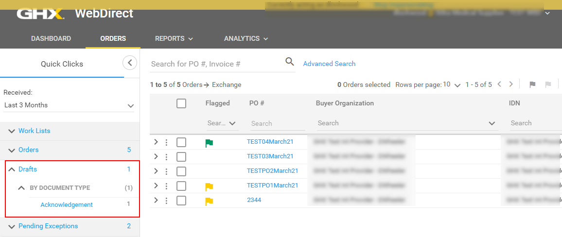Click green flag on TEST04March21 row
Image resolution: width=562 pixels, height=237 pixels.
tap(209, 143)
